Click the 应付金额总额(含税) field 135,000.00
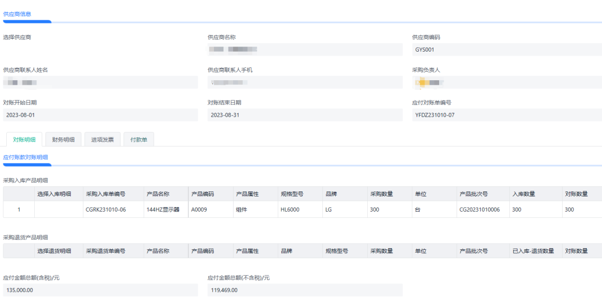602x302 pixels. [x=100, y=290]
